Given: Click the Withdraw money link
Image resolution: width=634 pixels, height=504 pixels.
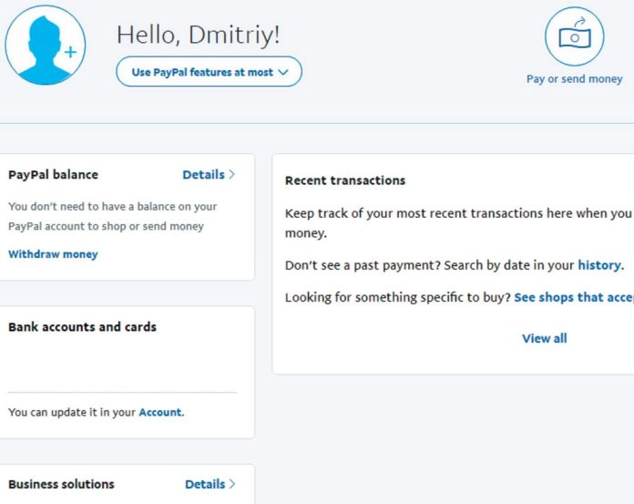Looking at the screenshot, I should (53, 254).
